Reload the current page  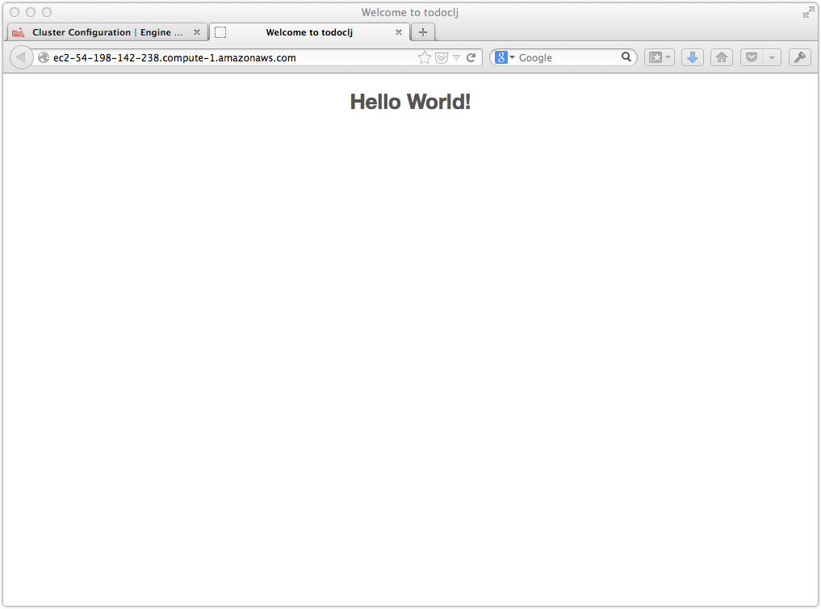coord(471,57)
